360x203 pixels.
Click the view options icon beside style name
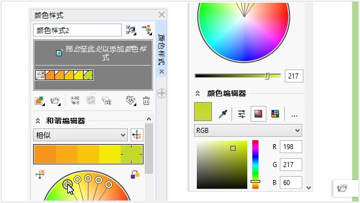tap(131, 30)
